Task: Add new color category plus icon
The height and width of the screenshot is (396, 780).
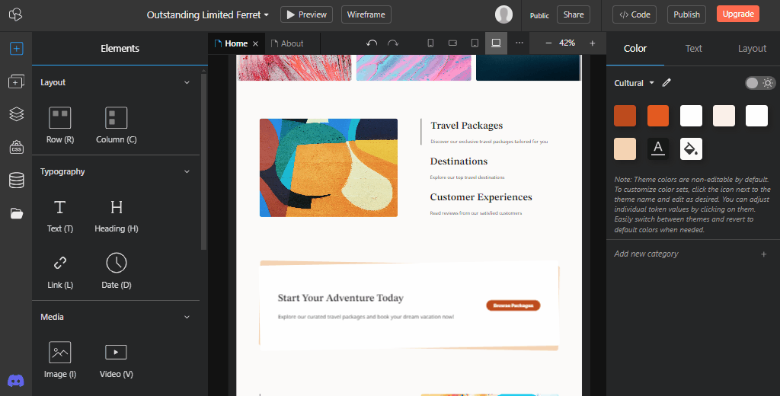Action: tap(763, 254)
